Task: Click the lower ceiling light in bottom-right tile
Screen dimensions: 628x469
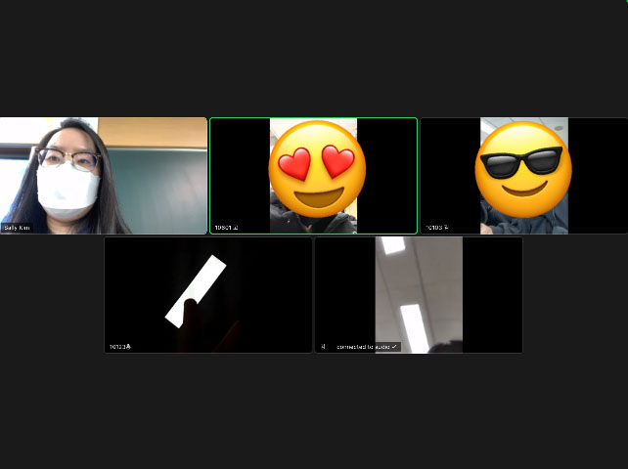Action: [x=412, y=326]
